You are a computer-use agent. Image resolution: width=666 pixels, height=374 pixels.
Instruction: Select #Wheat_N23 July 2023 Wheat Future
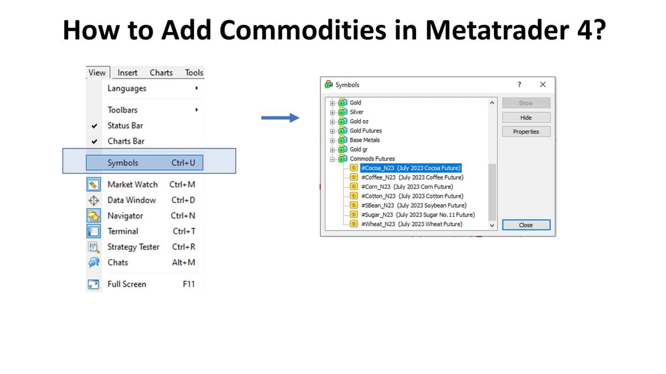pos(412,224)
